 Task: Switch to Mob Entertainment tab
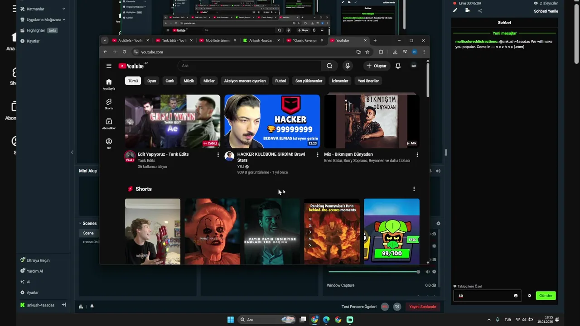click(218, 40)
